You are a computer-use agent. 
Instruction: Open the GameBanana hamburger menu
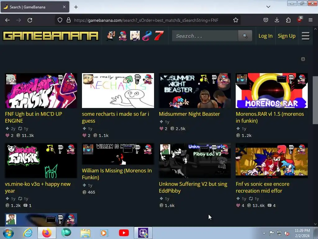pos(306,36)
